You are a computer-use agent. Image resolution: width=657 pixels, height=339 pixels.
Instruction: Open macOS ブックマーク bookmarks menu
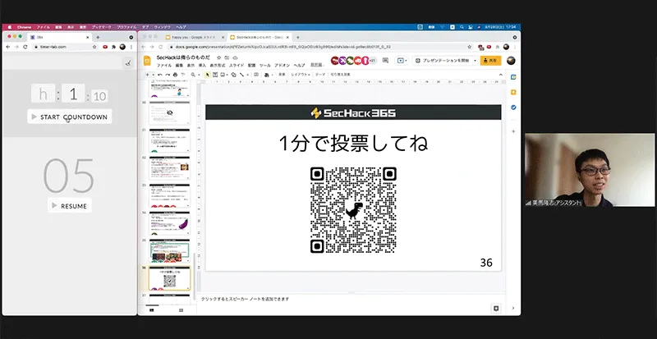[101, 27]
